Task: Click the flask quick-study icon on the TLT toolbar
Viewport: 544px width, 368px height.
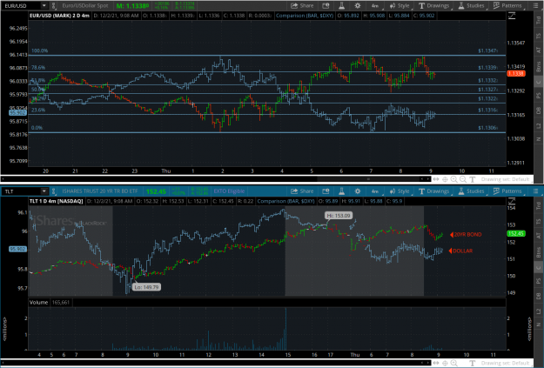Action: pyautogui.click(x=341, y=191)
